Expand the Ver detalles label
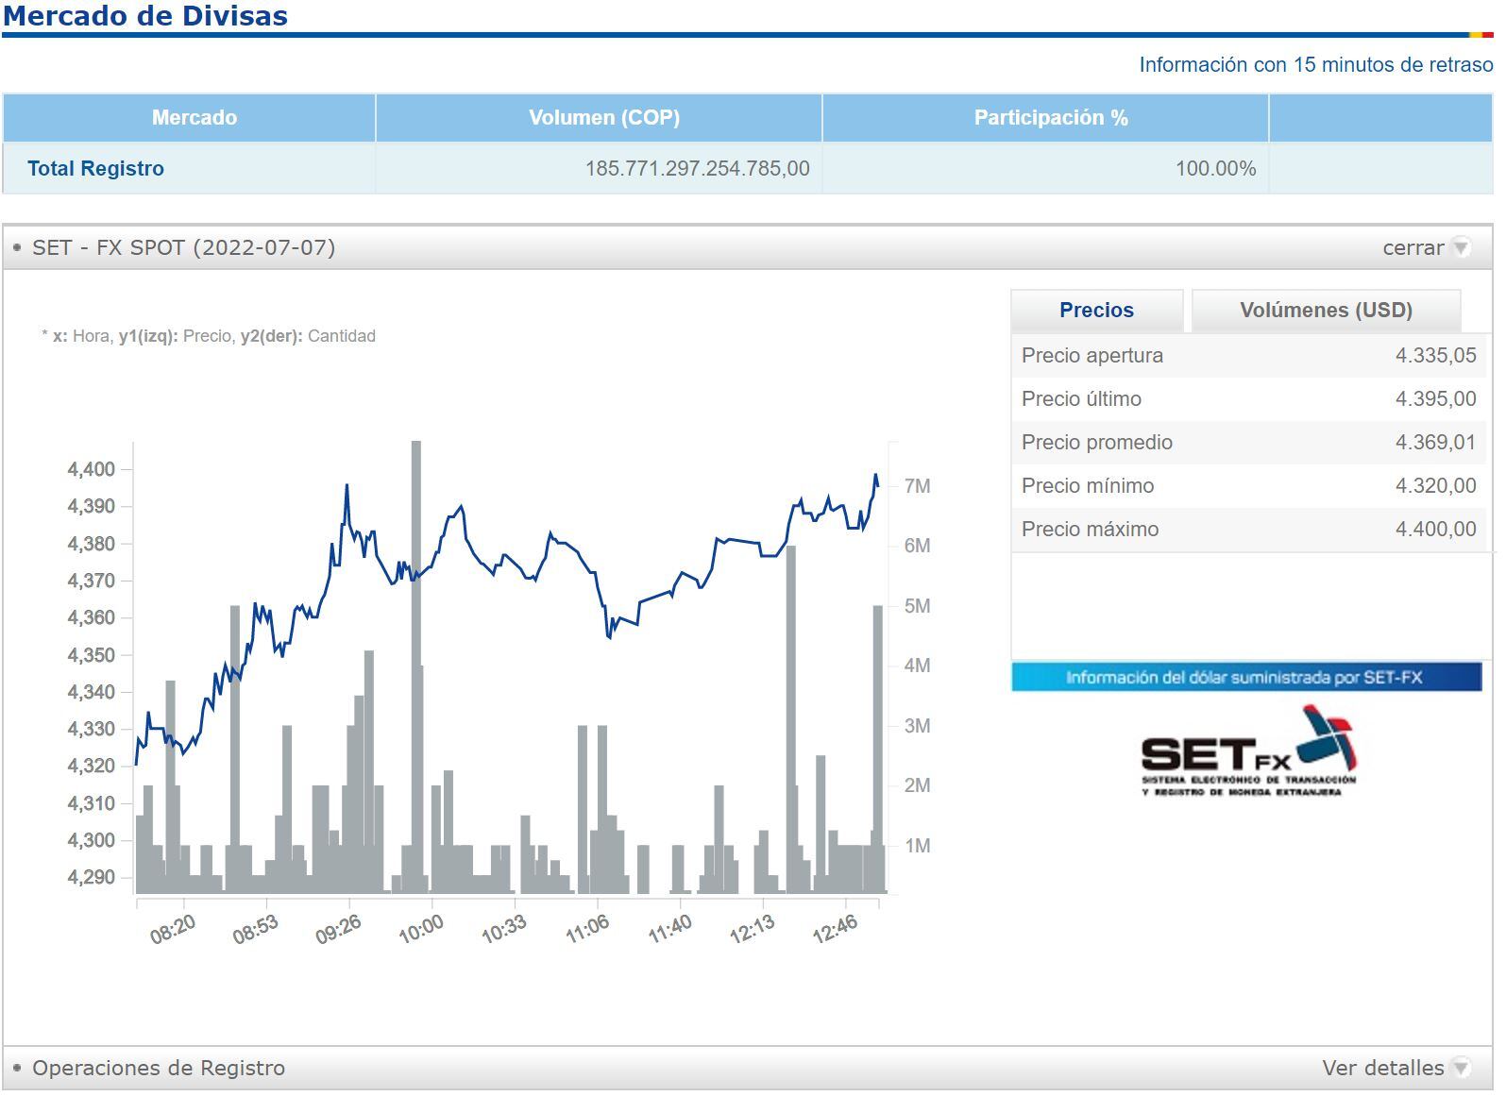 (x=1382, y=1068)
